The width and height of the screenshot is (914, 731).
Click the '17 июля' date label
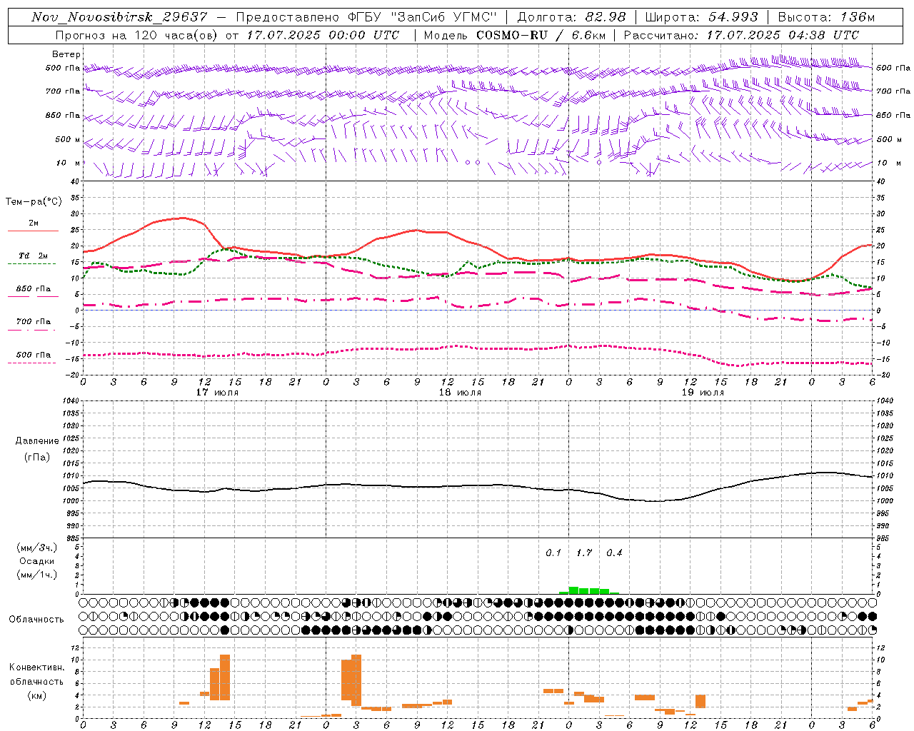point(217,392)
